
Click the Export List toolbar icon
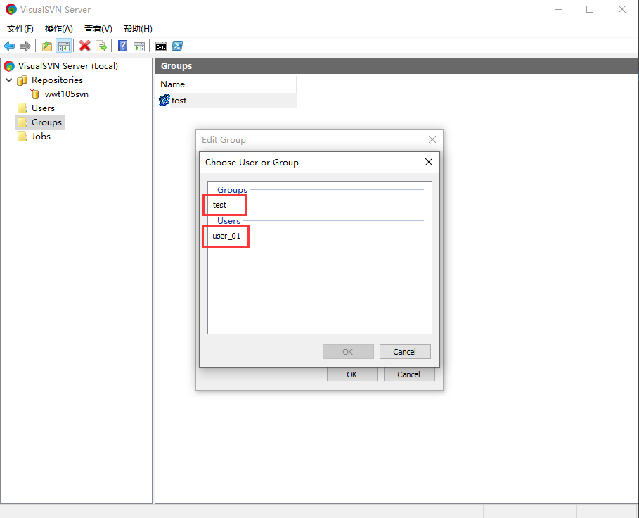[x=101, y=46]
